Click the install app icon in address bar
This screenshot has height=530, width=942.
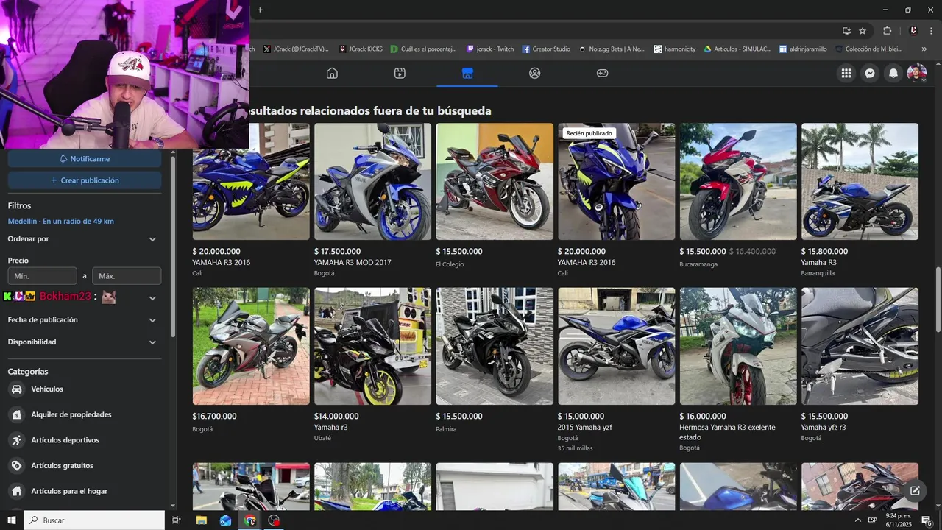(x=846, y=31)
